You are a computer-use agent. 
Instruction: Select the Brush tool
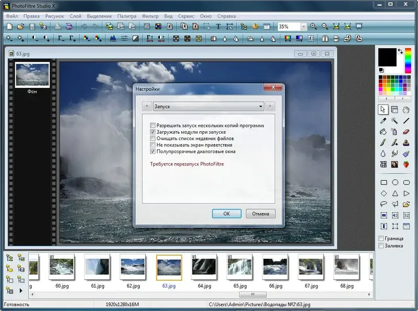click(x=383, y=143)
